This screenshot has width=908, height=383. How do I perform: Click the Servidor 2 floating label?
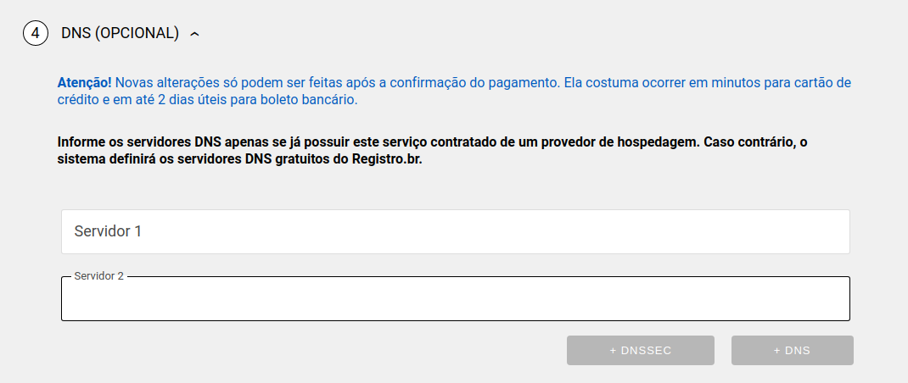[99, 276]
